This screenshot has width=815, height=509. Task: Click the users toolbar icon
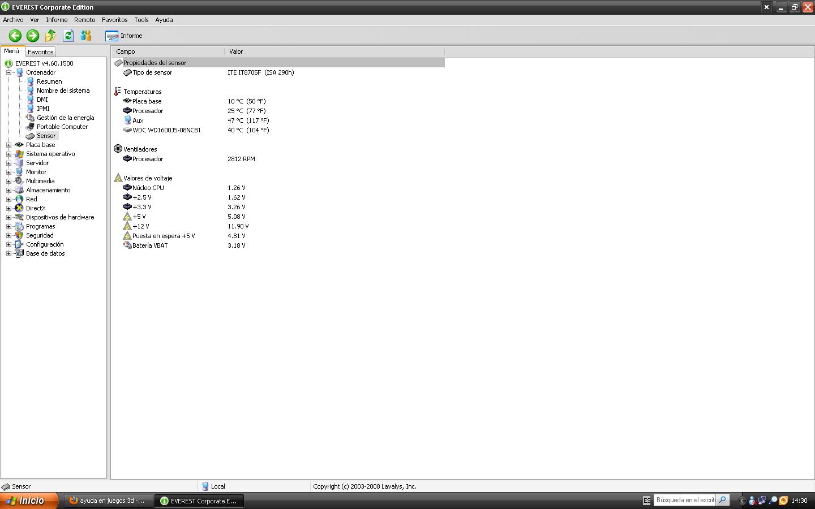pos(86,36)
